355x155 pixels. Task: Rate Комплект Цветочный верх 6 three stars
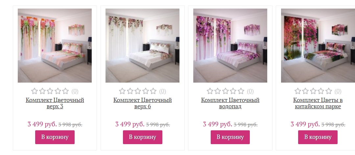[138, 91]
